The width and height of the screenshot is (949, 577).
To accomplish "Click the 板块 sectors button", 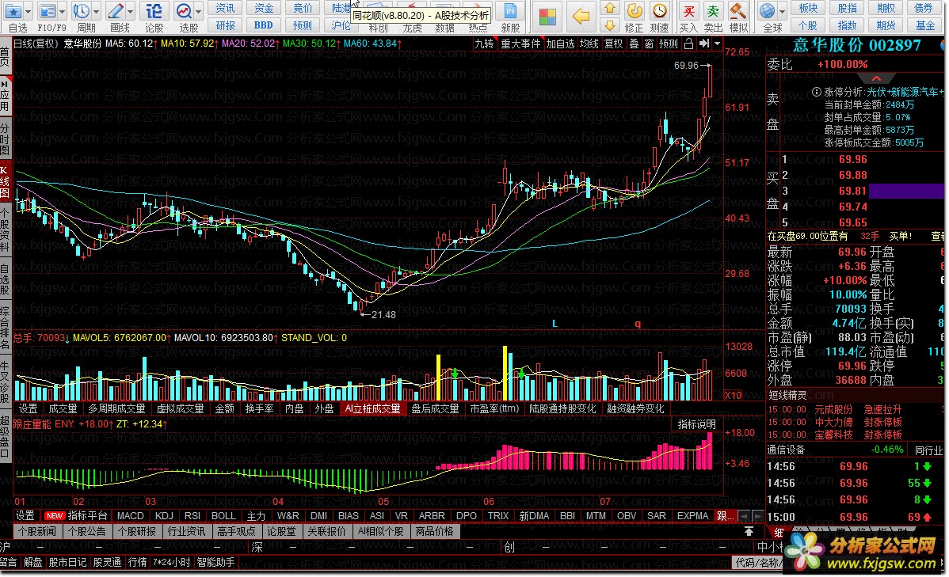I will [808, 8].
